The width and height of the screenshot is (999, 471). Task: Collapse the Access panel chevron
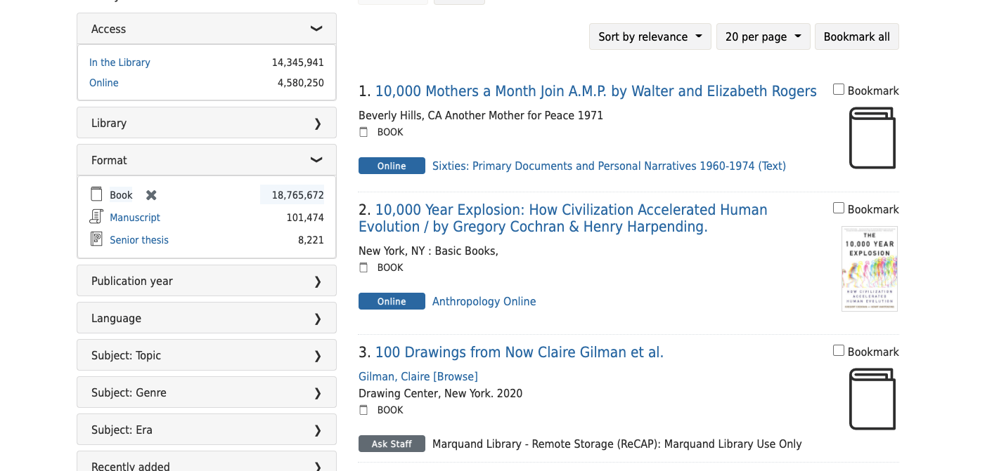(x=316, y=29)
